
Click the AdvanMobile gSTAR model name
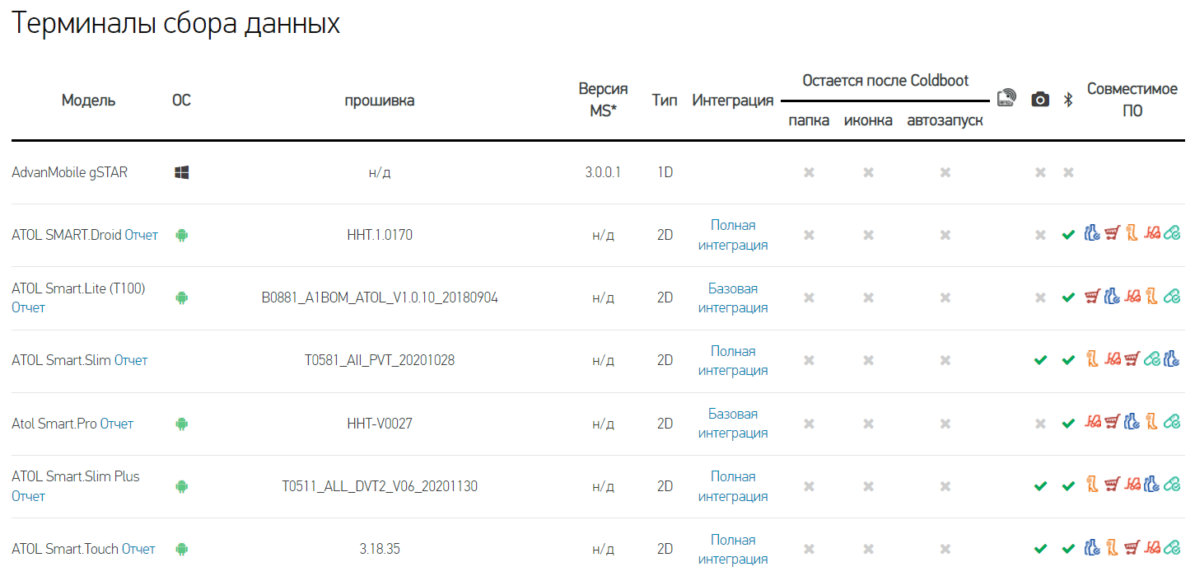[70, 172]
